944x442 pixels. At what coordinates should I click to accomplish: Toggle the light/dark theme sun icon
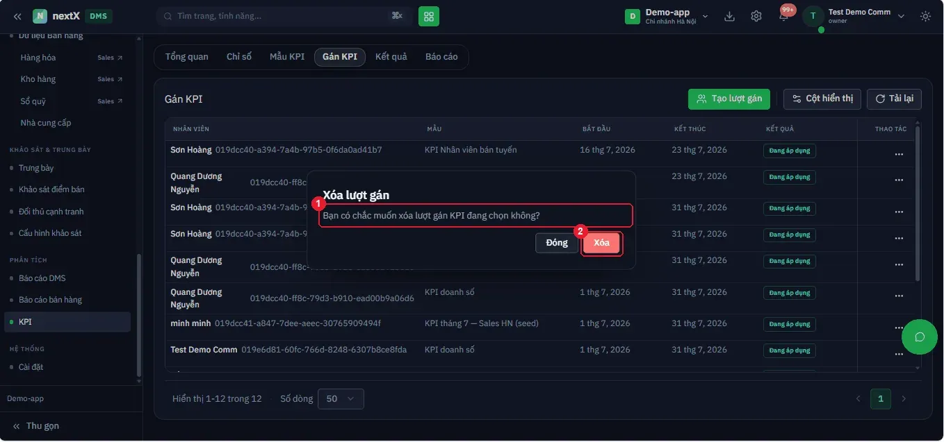coord(925,16)
